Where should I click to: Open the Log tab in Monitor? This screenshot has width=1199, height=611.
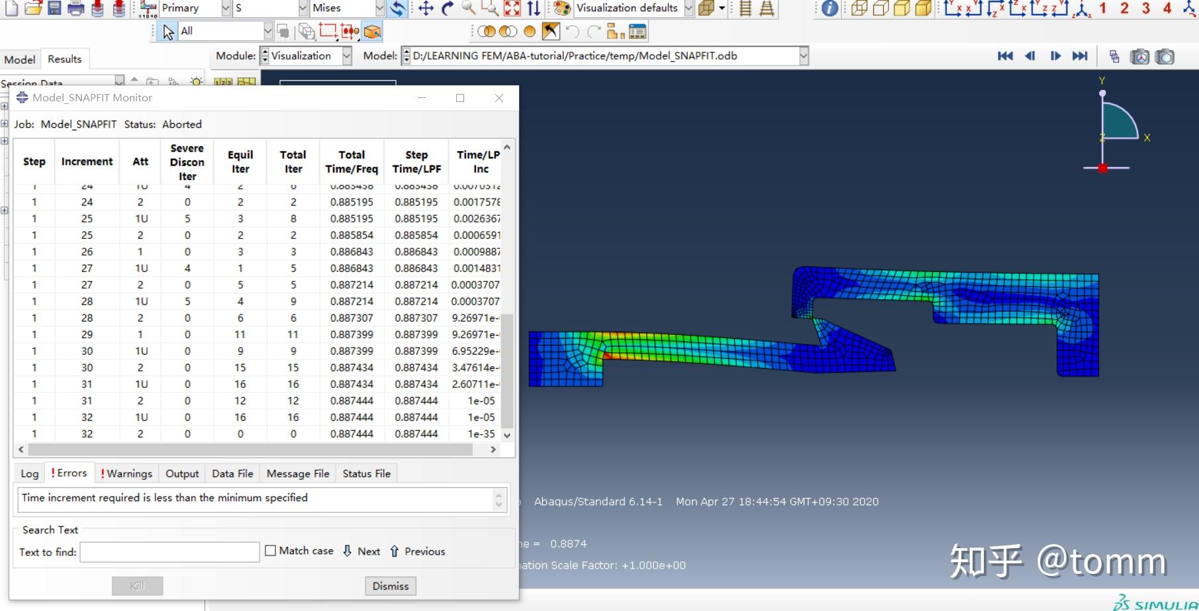[30, 473]
